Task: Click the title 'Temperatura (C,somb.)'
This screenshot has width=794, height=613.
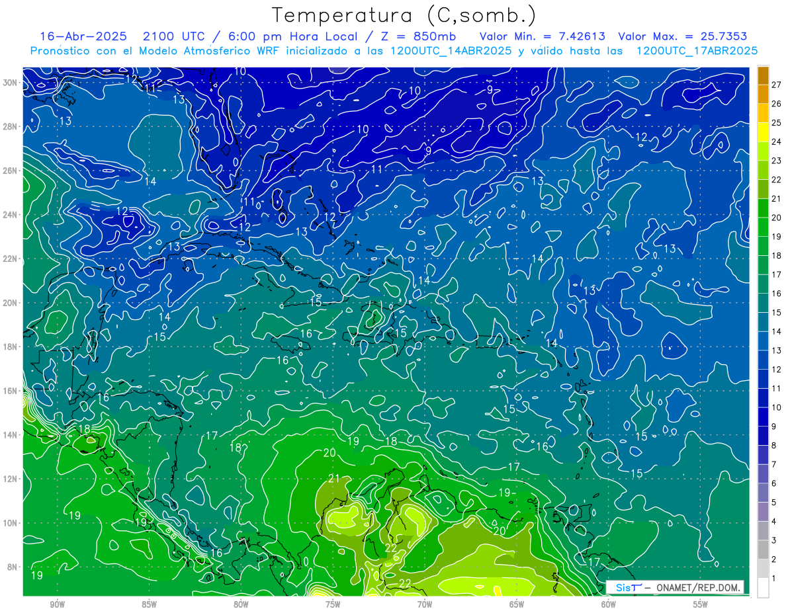Action: point(403,15)
